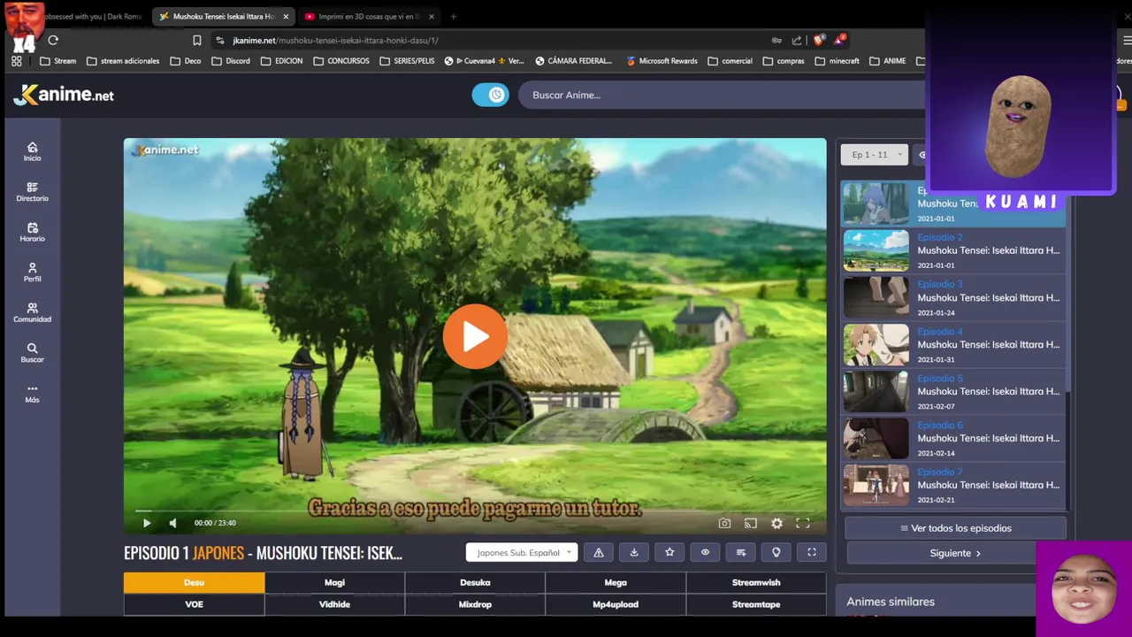Click the Episodio 6 thumbnail
This screenshot has width=1132, height=637.
click(876, 438)
